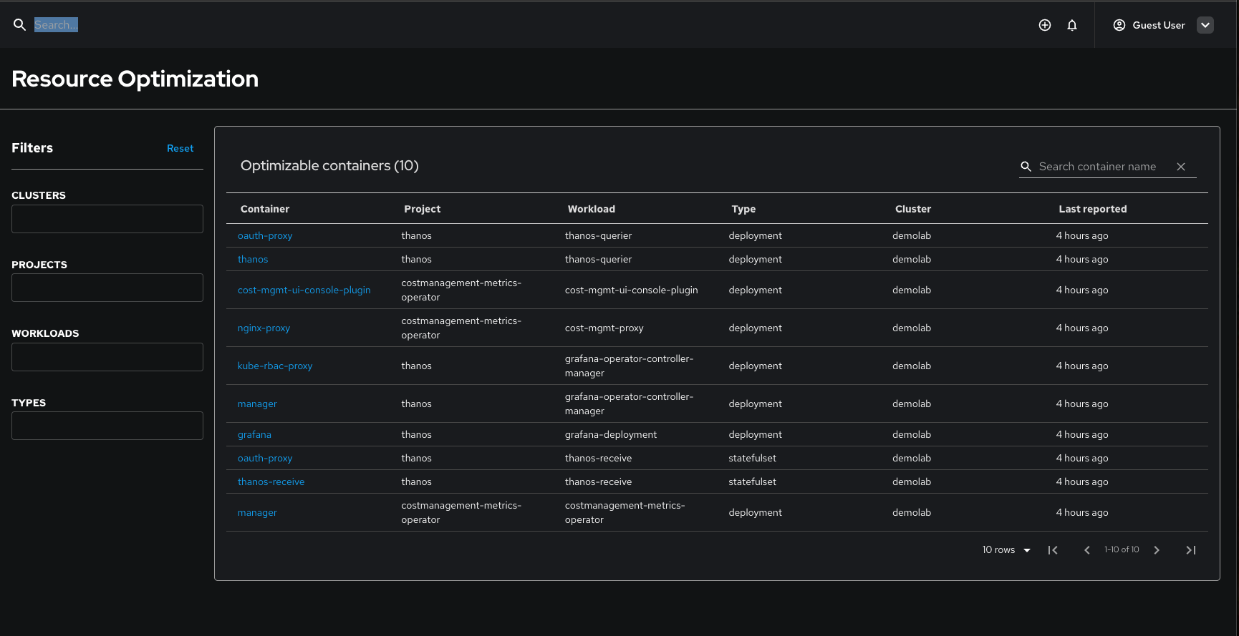
Task: Open the Projects filter box
Action: [107, 288]
